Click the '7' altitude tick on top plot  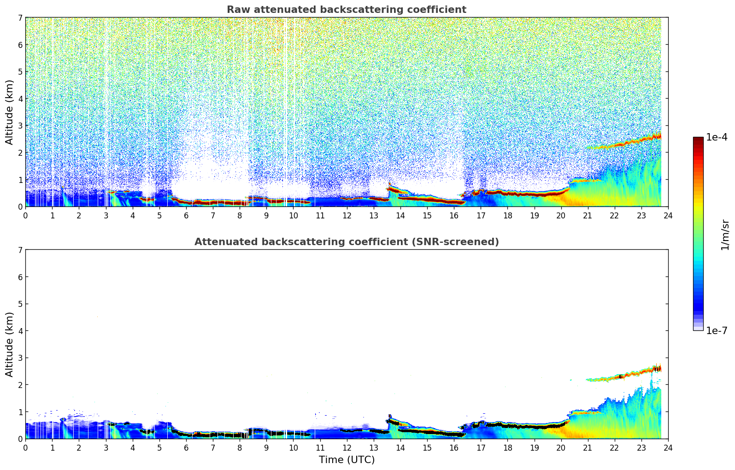[20, 18]
